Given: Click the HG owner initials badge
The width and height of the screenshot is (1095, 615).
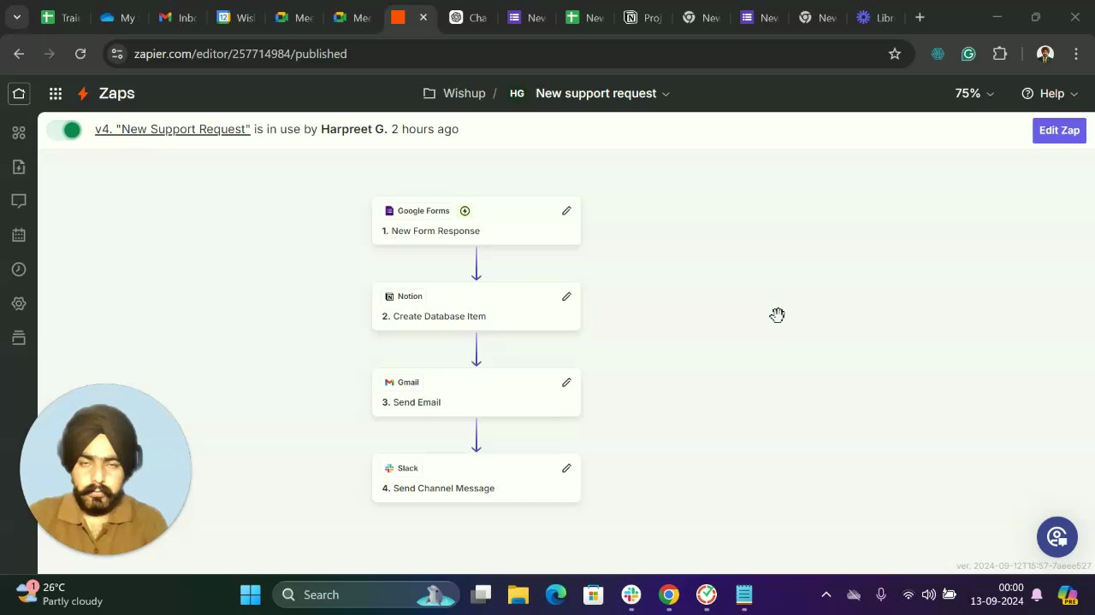Looking at the screenshot, I should [x=517, y=94].
